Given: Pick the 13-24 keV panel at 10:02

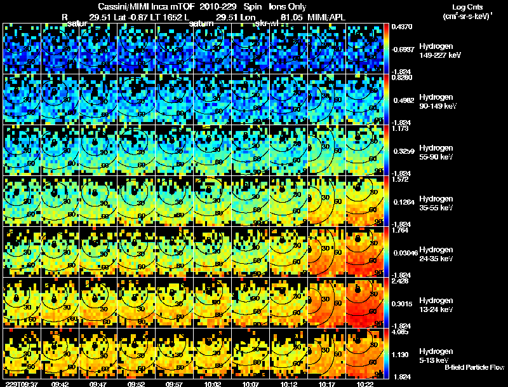Looking at the screenshot, I should pyautogui.click(x=212, y=303).
